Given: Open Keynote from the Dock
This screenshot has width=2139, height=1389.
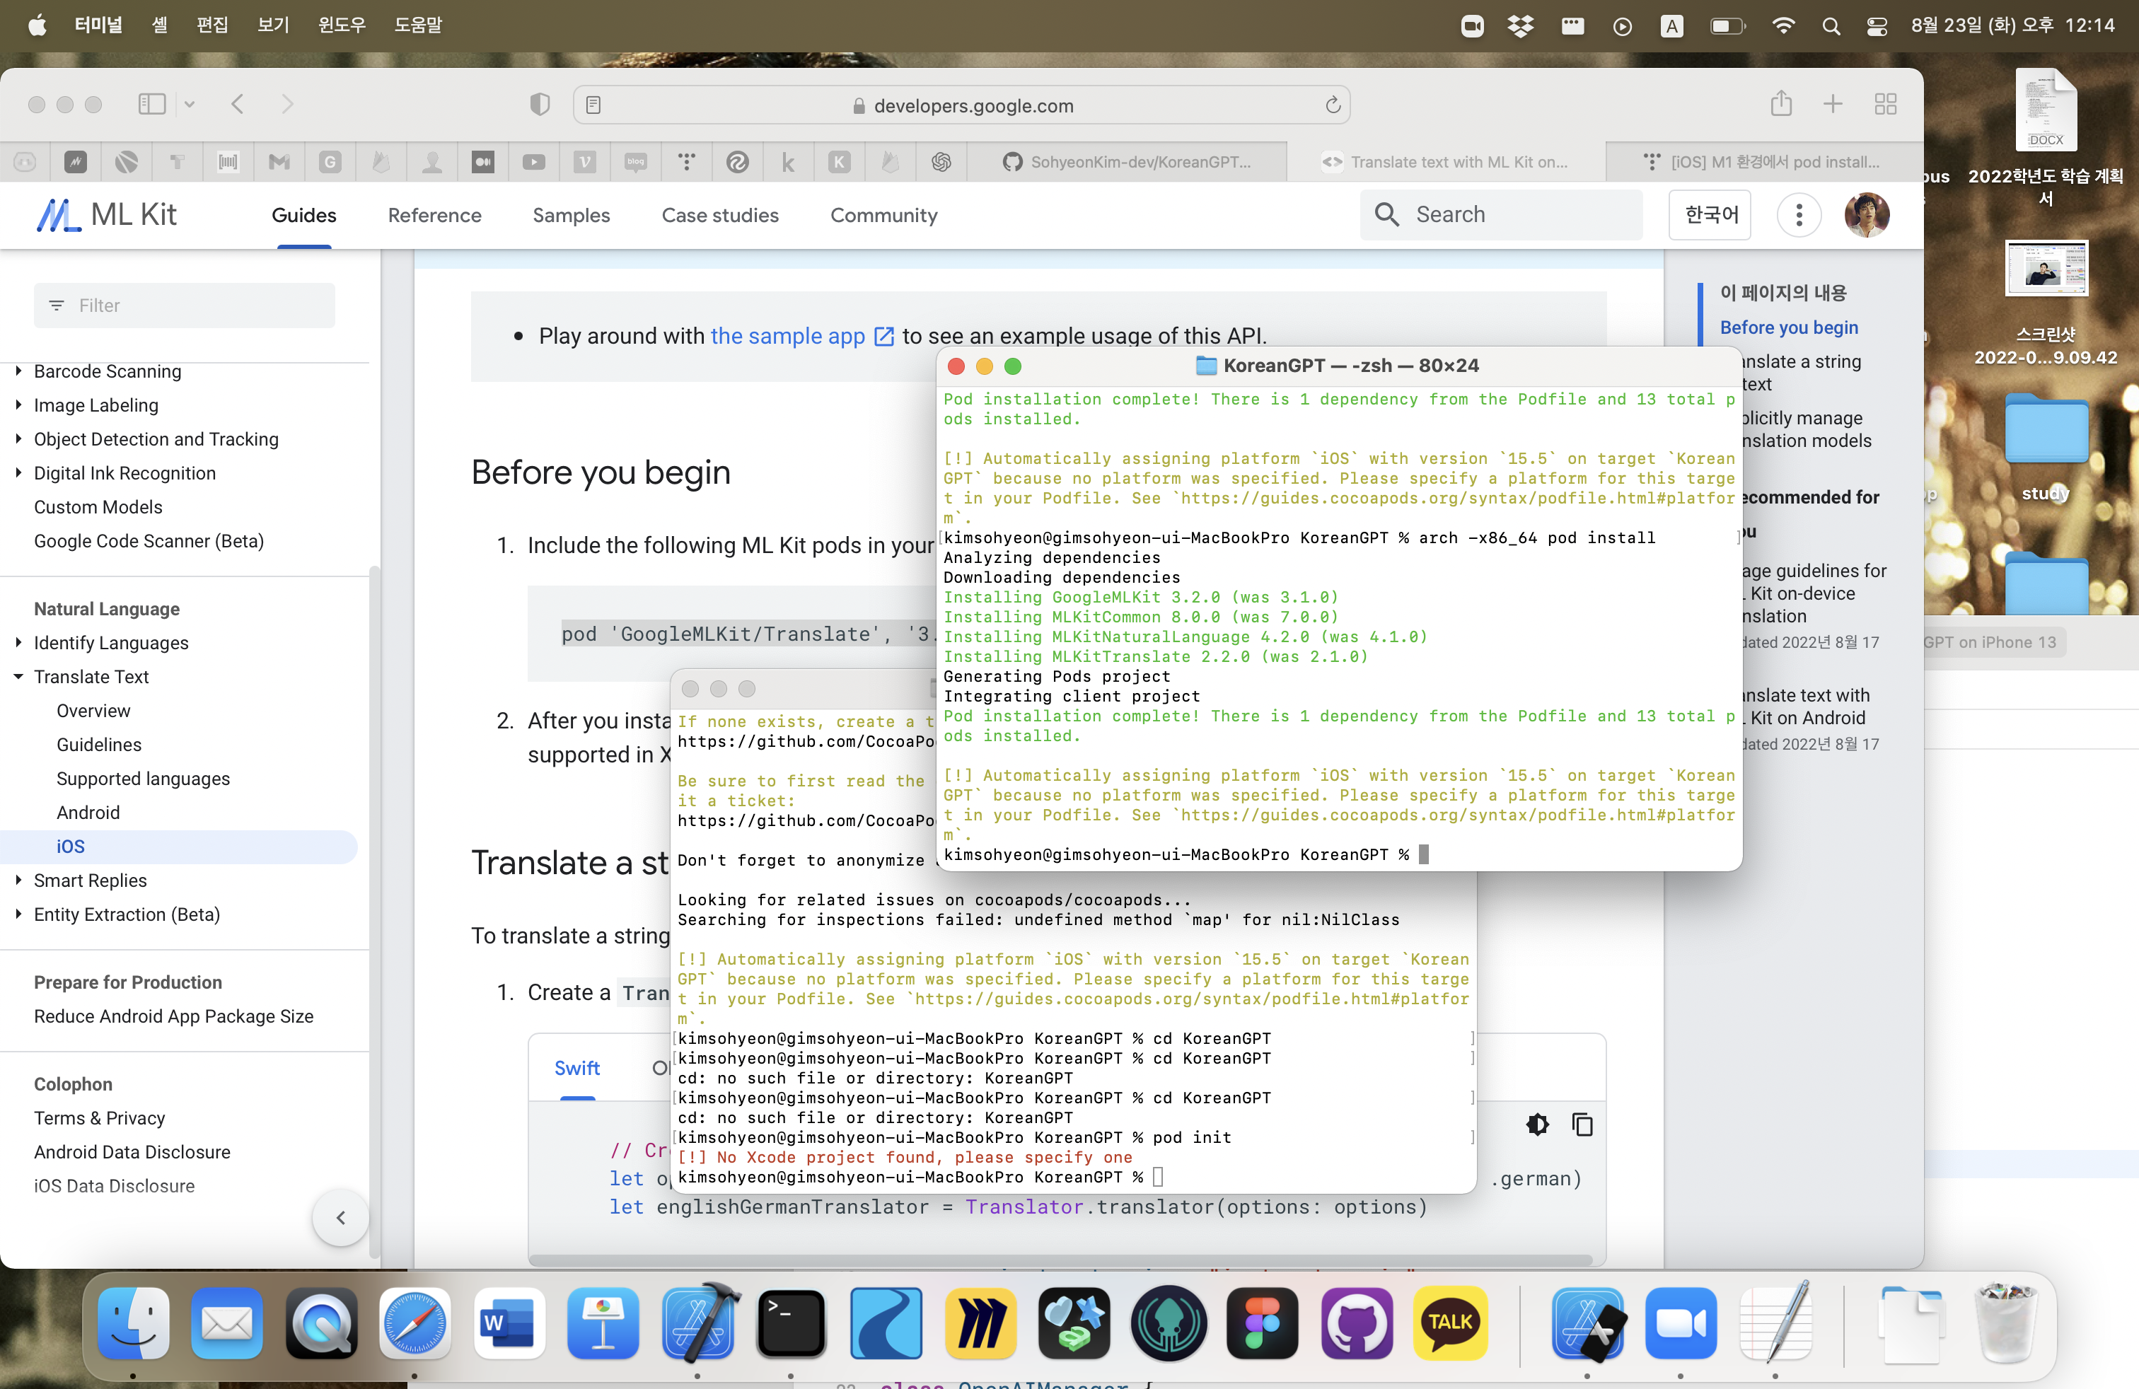Looking at the screenshot, I should pos(603,1323).
